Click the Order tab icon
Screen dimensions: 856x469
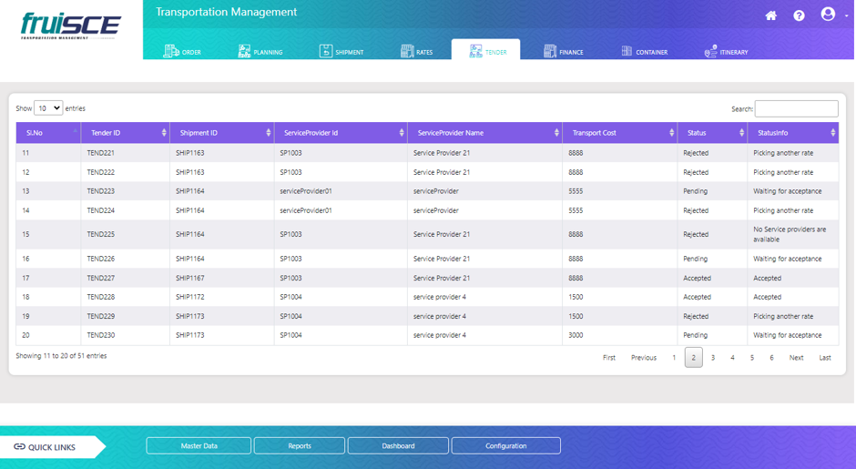tap(171, 51)
